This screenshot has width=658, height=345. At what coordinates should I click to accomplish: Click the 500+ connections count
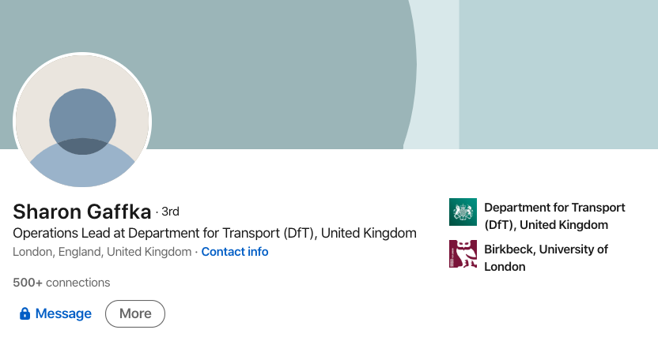tap(61, 283)
